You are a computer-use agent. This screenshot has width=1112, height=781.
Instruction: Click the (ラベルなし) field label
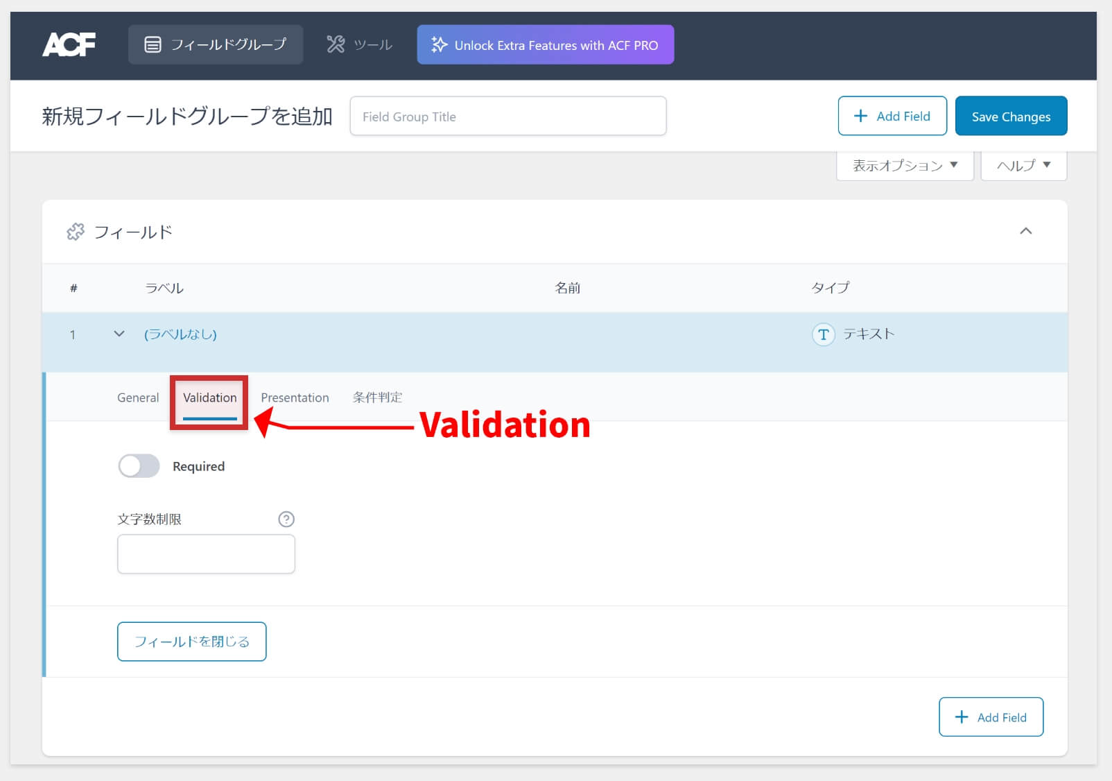pyautogui.click(x=180, y=334)
